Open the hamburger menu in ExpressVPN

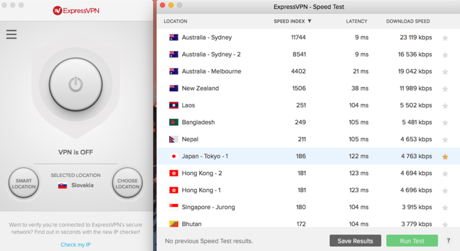(x=11, y=34)
